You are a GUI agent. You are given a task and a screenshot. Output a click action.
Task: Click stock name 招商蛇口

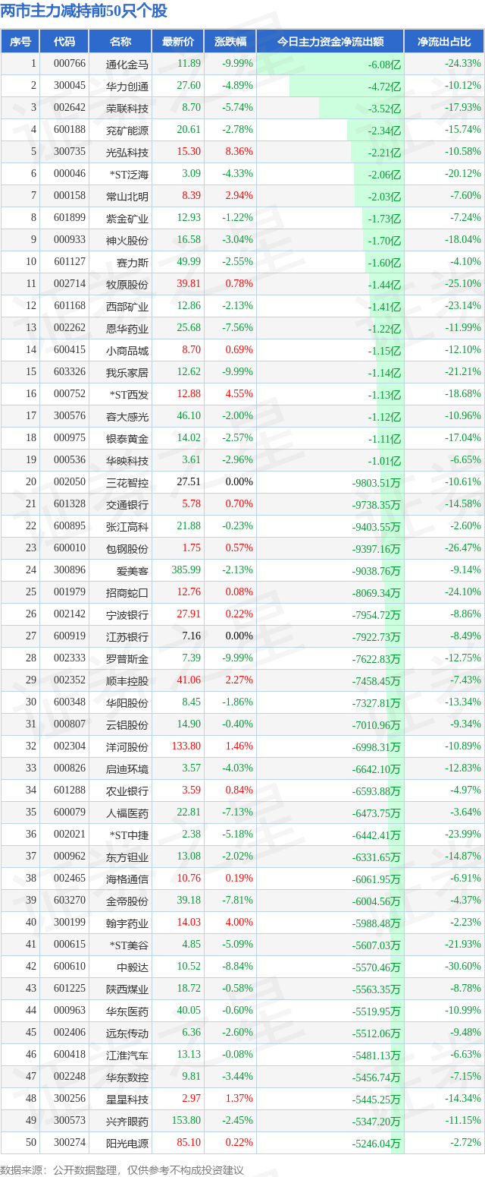coord(127,593)
